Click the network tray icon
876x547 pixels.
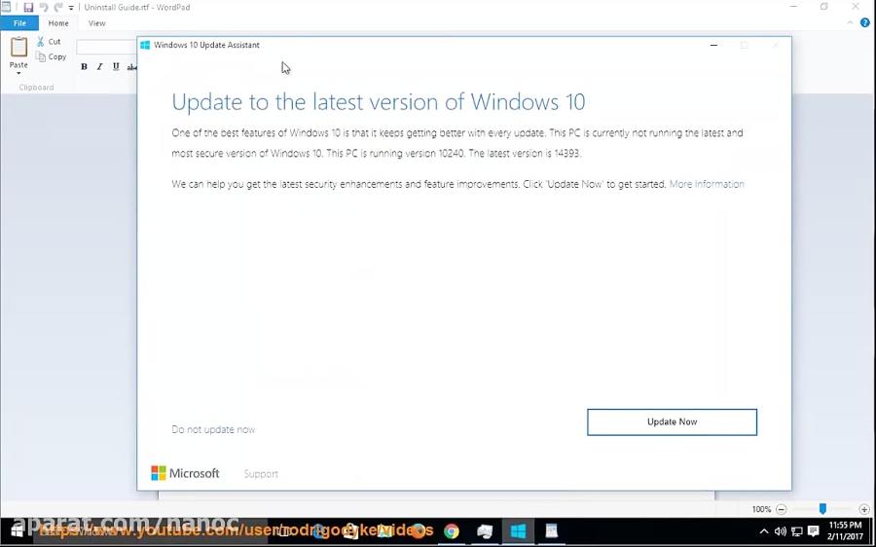point(796,530)
